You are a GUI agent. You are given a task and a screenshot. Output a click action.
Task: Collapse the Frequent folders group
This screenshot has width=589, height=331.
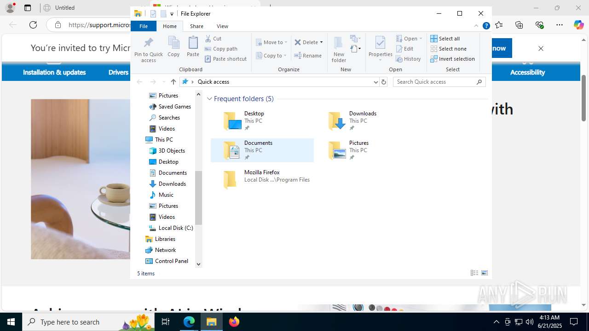click(209, 99)
